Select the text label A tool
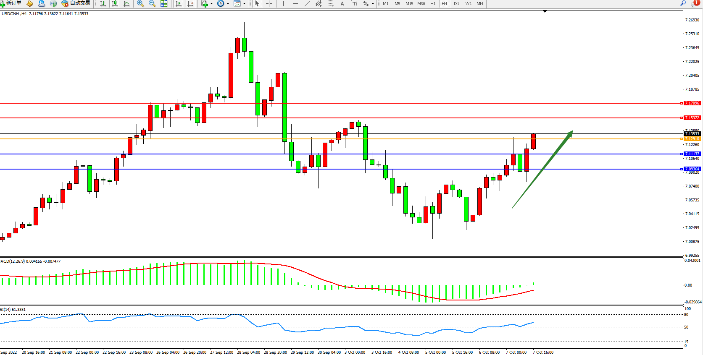The image size is (703, 355). (x=342, y=3)
